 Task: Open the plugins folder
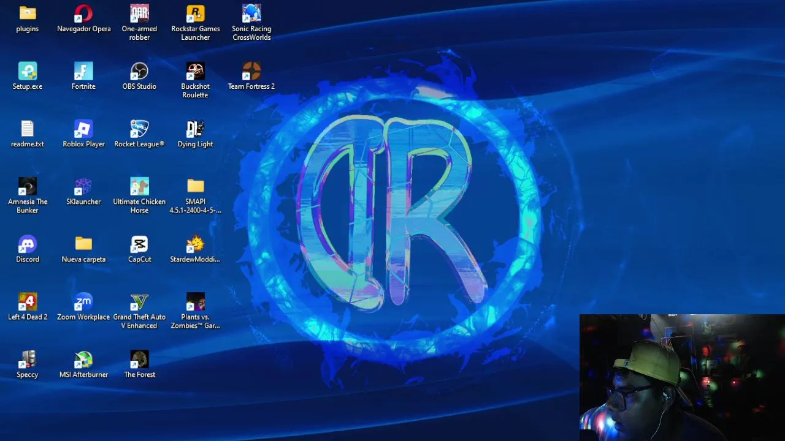pos(28,13)
